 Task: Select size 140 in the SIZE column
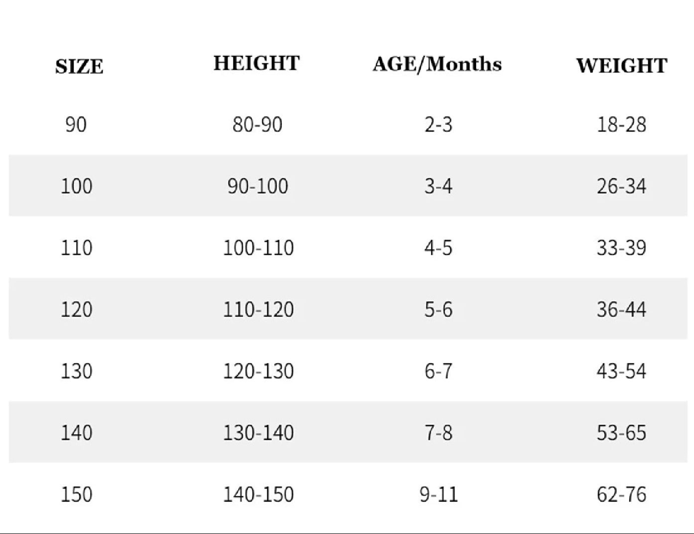(76, 433)
